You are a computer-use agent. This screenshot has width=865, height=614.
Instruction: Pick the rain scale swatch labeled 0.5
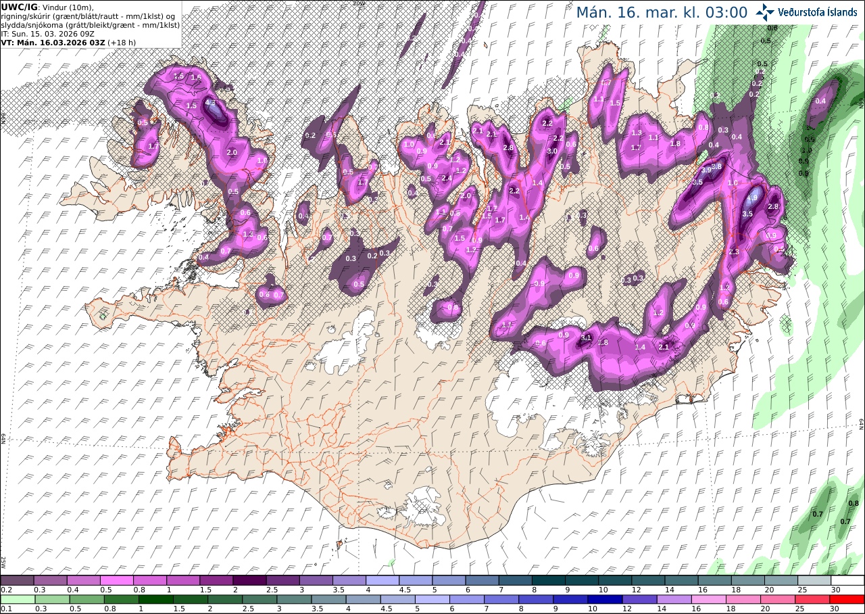tap(87, 599)
